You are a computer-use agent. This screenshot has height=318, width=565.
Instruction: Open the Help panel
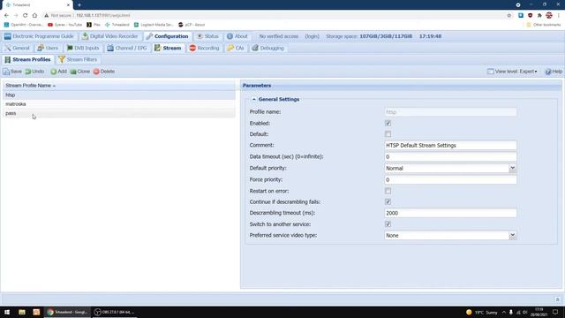(554, 72)
